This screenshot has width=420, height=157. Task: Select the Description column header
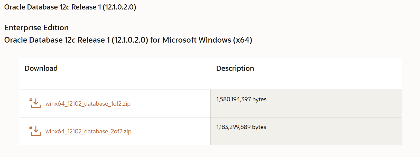[235, 68]
